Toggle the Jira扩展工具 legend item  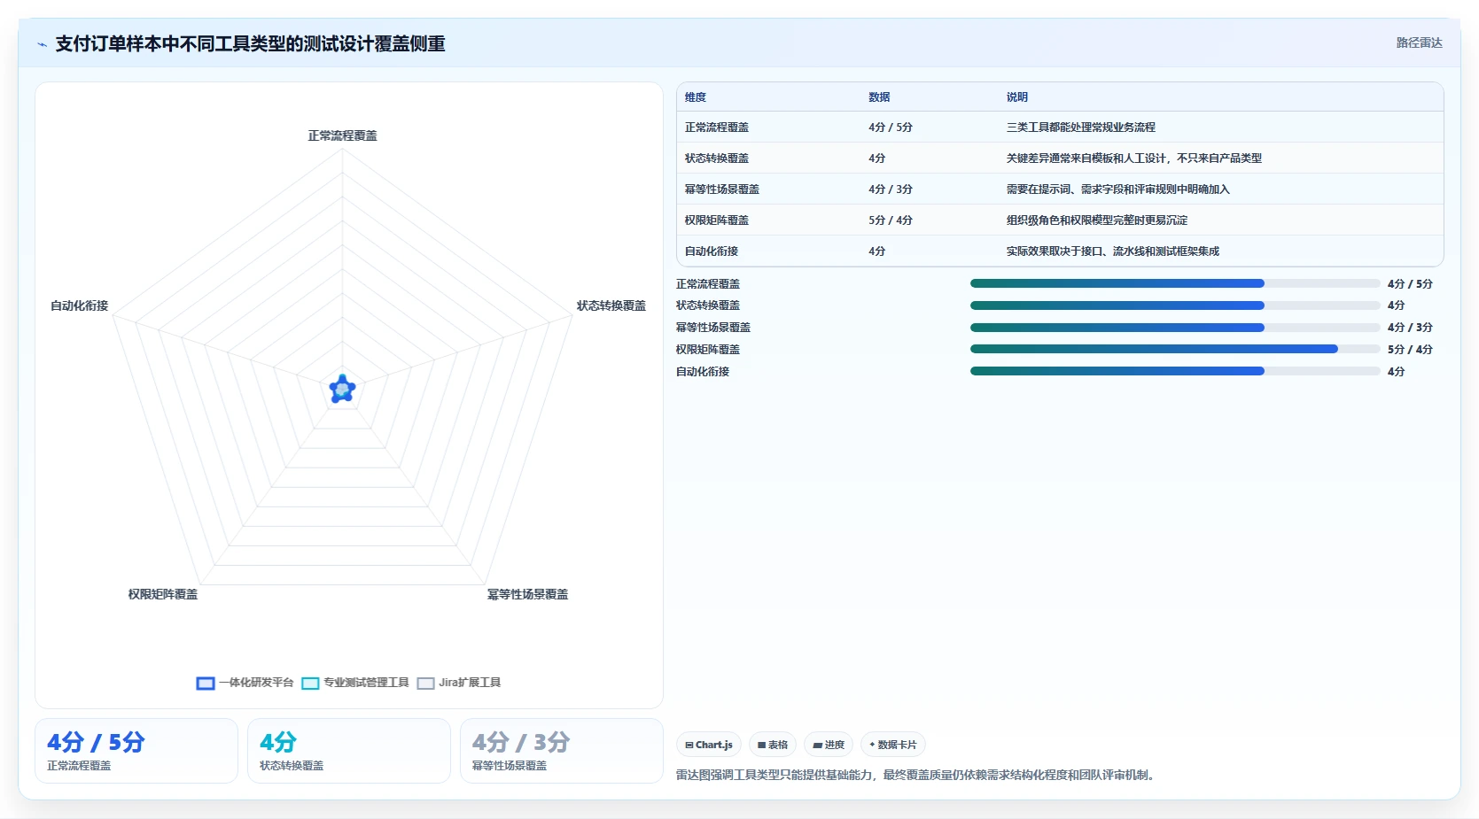pos(459,683)
